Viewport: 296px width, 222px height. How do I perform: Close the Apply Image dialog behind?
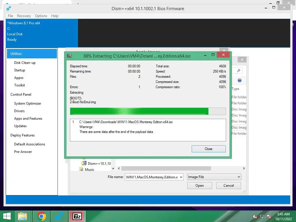tap(224, 50)
